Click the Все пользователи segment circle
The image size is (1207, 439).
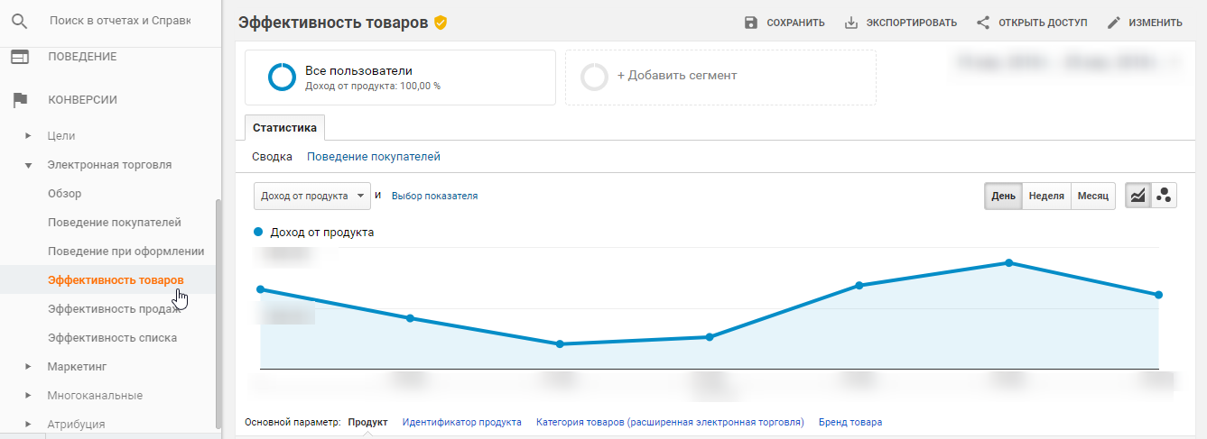[x=282, y=77]
